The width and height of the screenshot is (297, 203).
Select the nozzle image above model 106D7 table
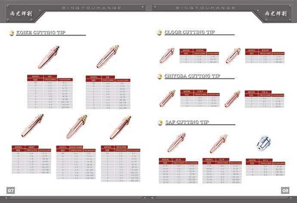click(32, 125)
